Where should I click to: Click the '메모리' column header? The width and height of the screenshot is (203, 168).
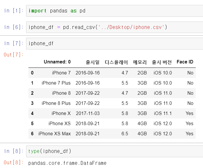click(x=140, y=62)
